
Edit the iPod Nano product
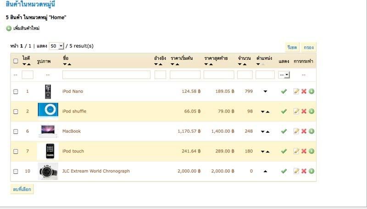[x=296, y=91]
